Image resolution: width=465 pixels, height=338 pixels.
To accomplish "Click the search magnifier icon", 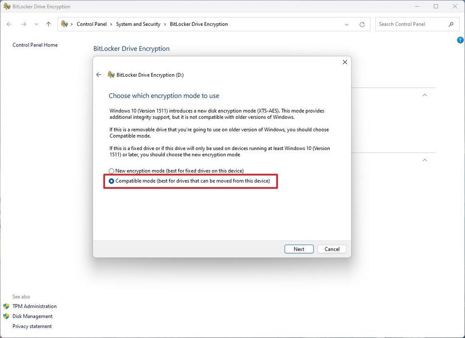I will click(451, 24).
